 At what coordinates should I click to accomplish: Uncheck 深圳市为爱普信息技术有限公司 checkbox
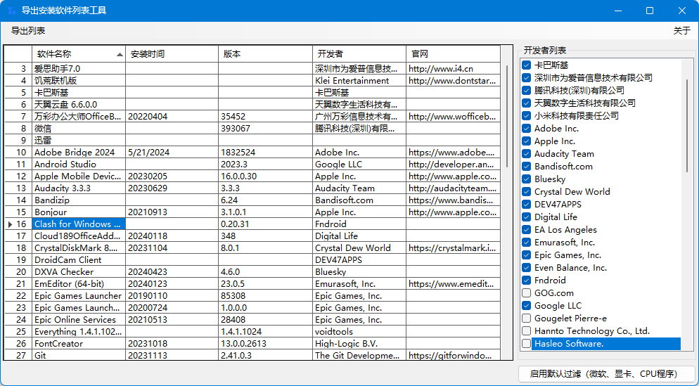pos(526,77)
